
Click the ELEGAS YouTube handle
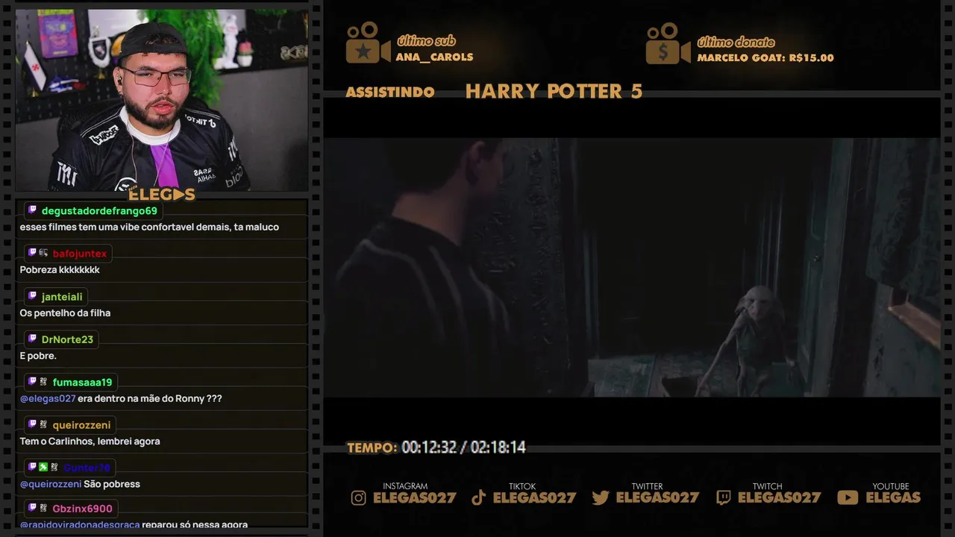tap(893, 497)
